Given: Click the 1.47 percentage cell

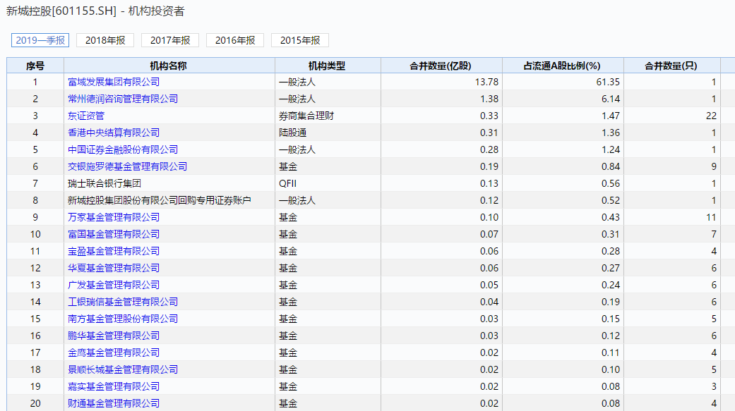Looking at the screenshot, I should click(x=563, y=116).
